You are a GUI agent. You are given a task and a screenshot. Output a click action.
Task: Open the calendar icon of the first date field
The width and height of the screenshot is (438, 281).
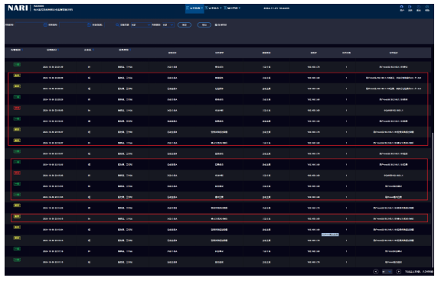pos(45,24)
